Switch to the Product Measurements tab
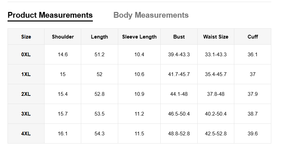 pyautogui.click(x=50, y=15)
